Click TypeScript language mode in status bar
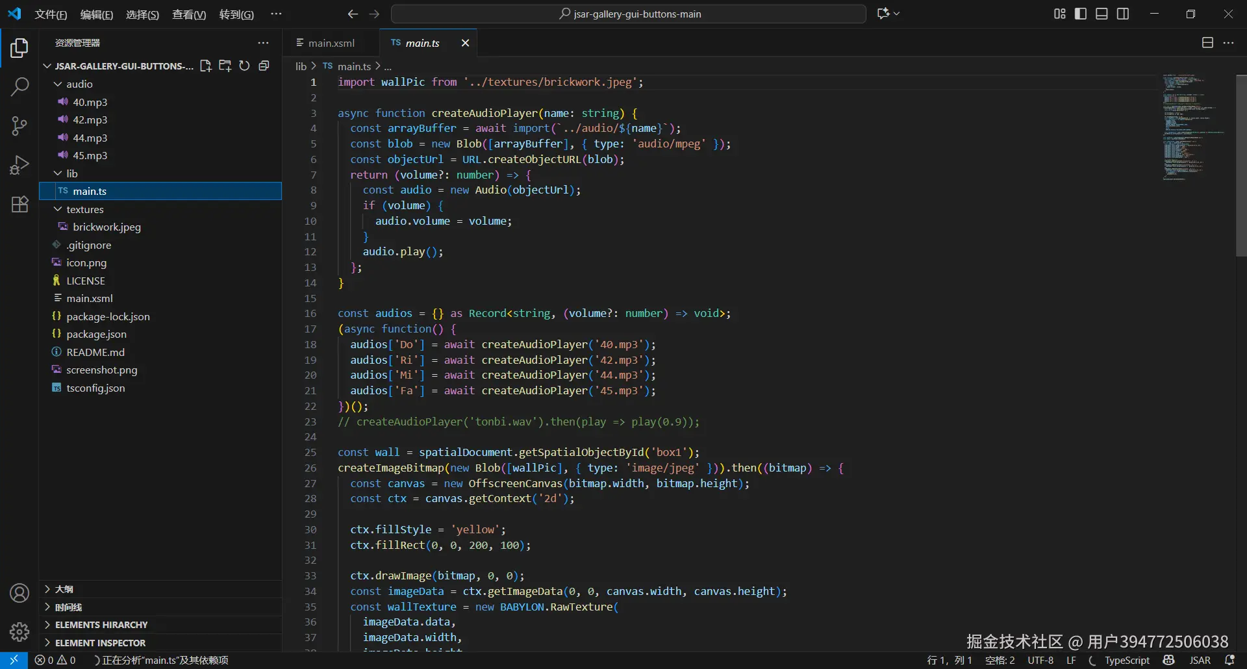This screenshot has width=1247, height=669. point(1127,660)
